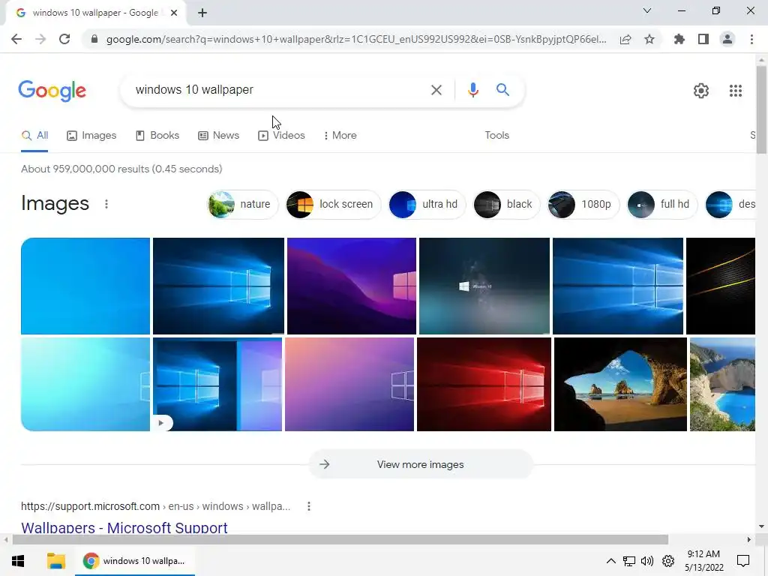Filter images by lock screen chip
This screenshot has height=576, width=768.
[x=334, y=204]
